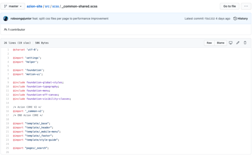Image resolution: width=252 pixels, height=156 pixels.
Task: Select line number 19
Action: click(8, 123)
